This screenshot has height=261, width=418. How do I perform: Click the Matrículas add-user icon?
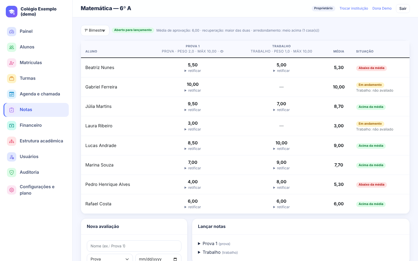12,63
